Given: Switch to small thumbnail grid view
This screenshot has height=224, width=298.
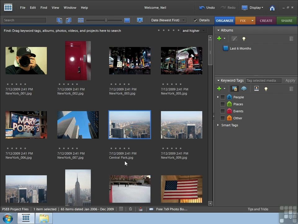Looking at the screenshot, I should coord(81,20).
